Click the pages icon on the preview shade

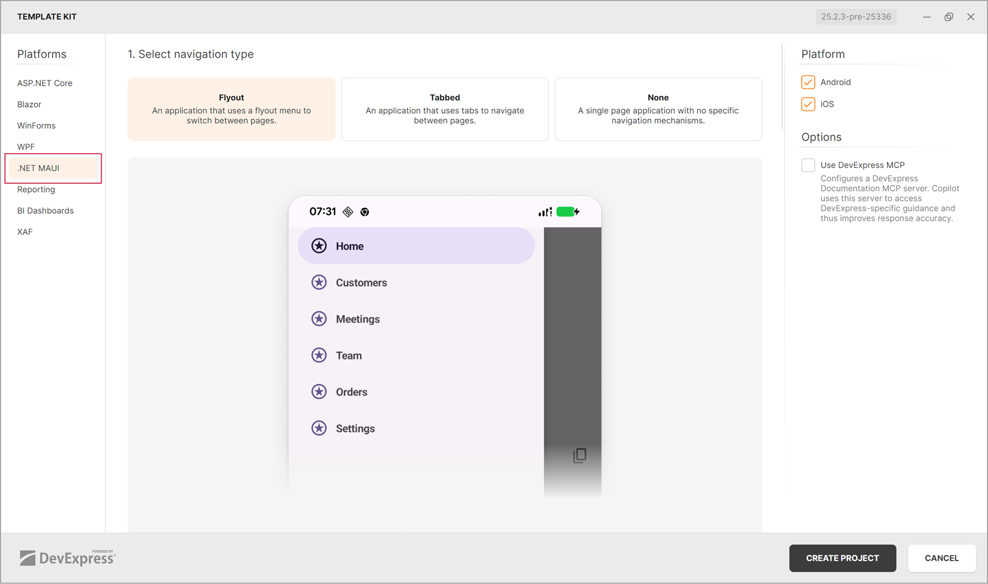coord(579,455)
